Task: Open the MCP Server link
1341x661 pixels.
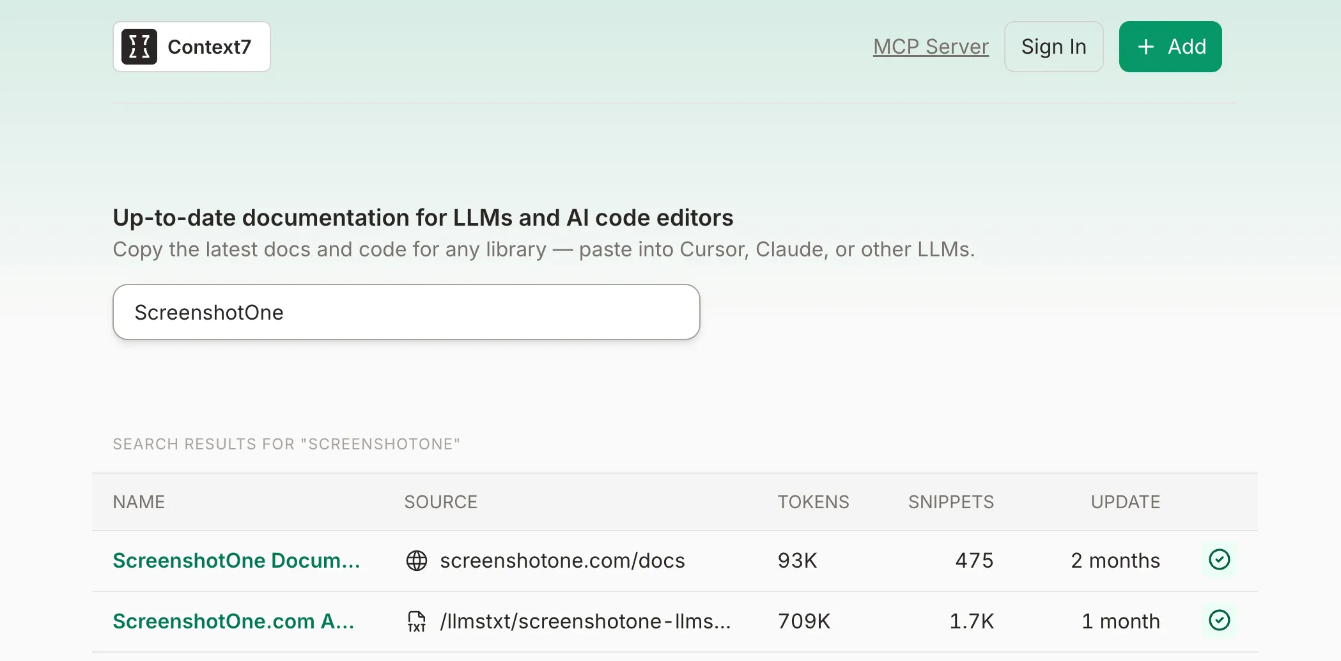Action: (931, 46)
